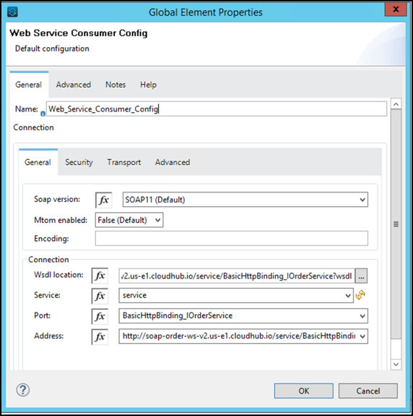Expand the Soap version dropdown

[245, 200]
